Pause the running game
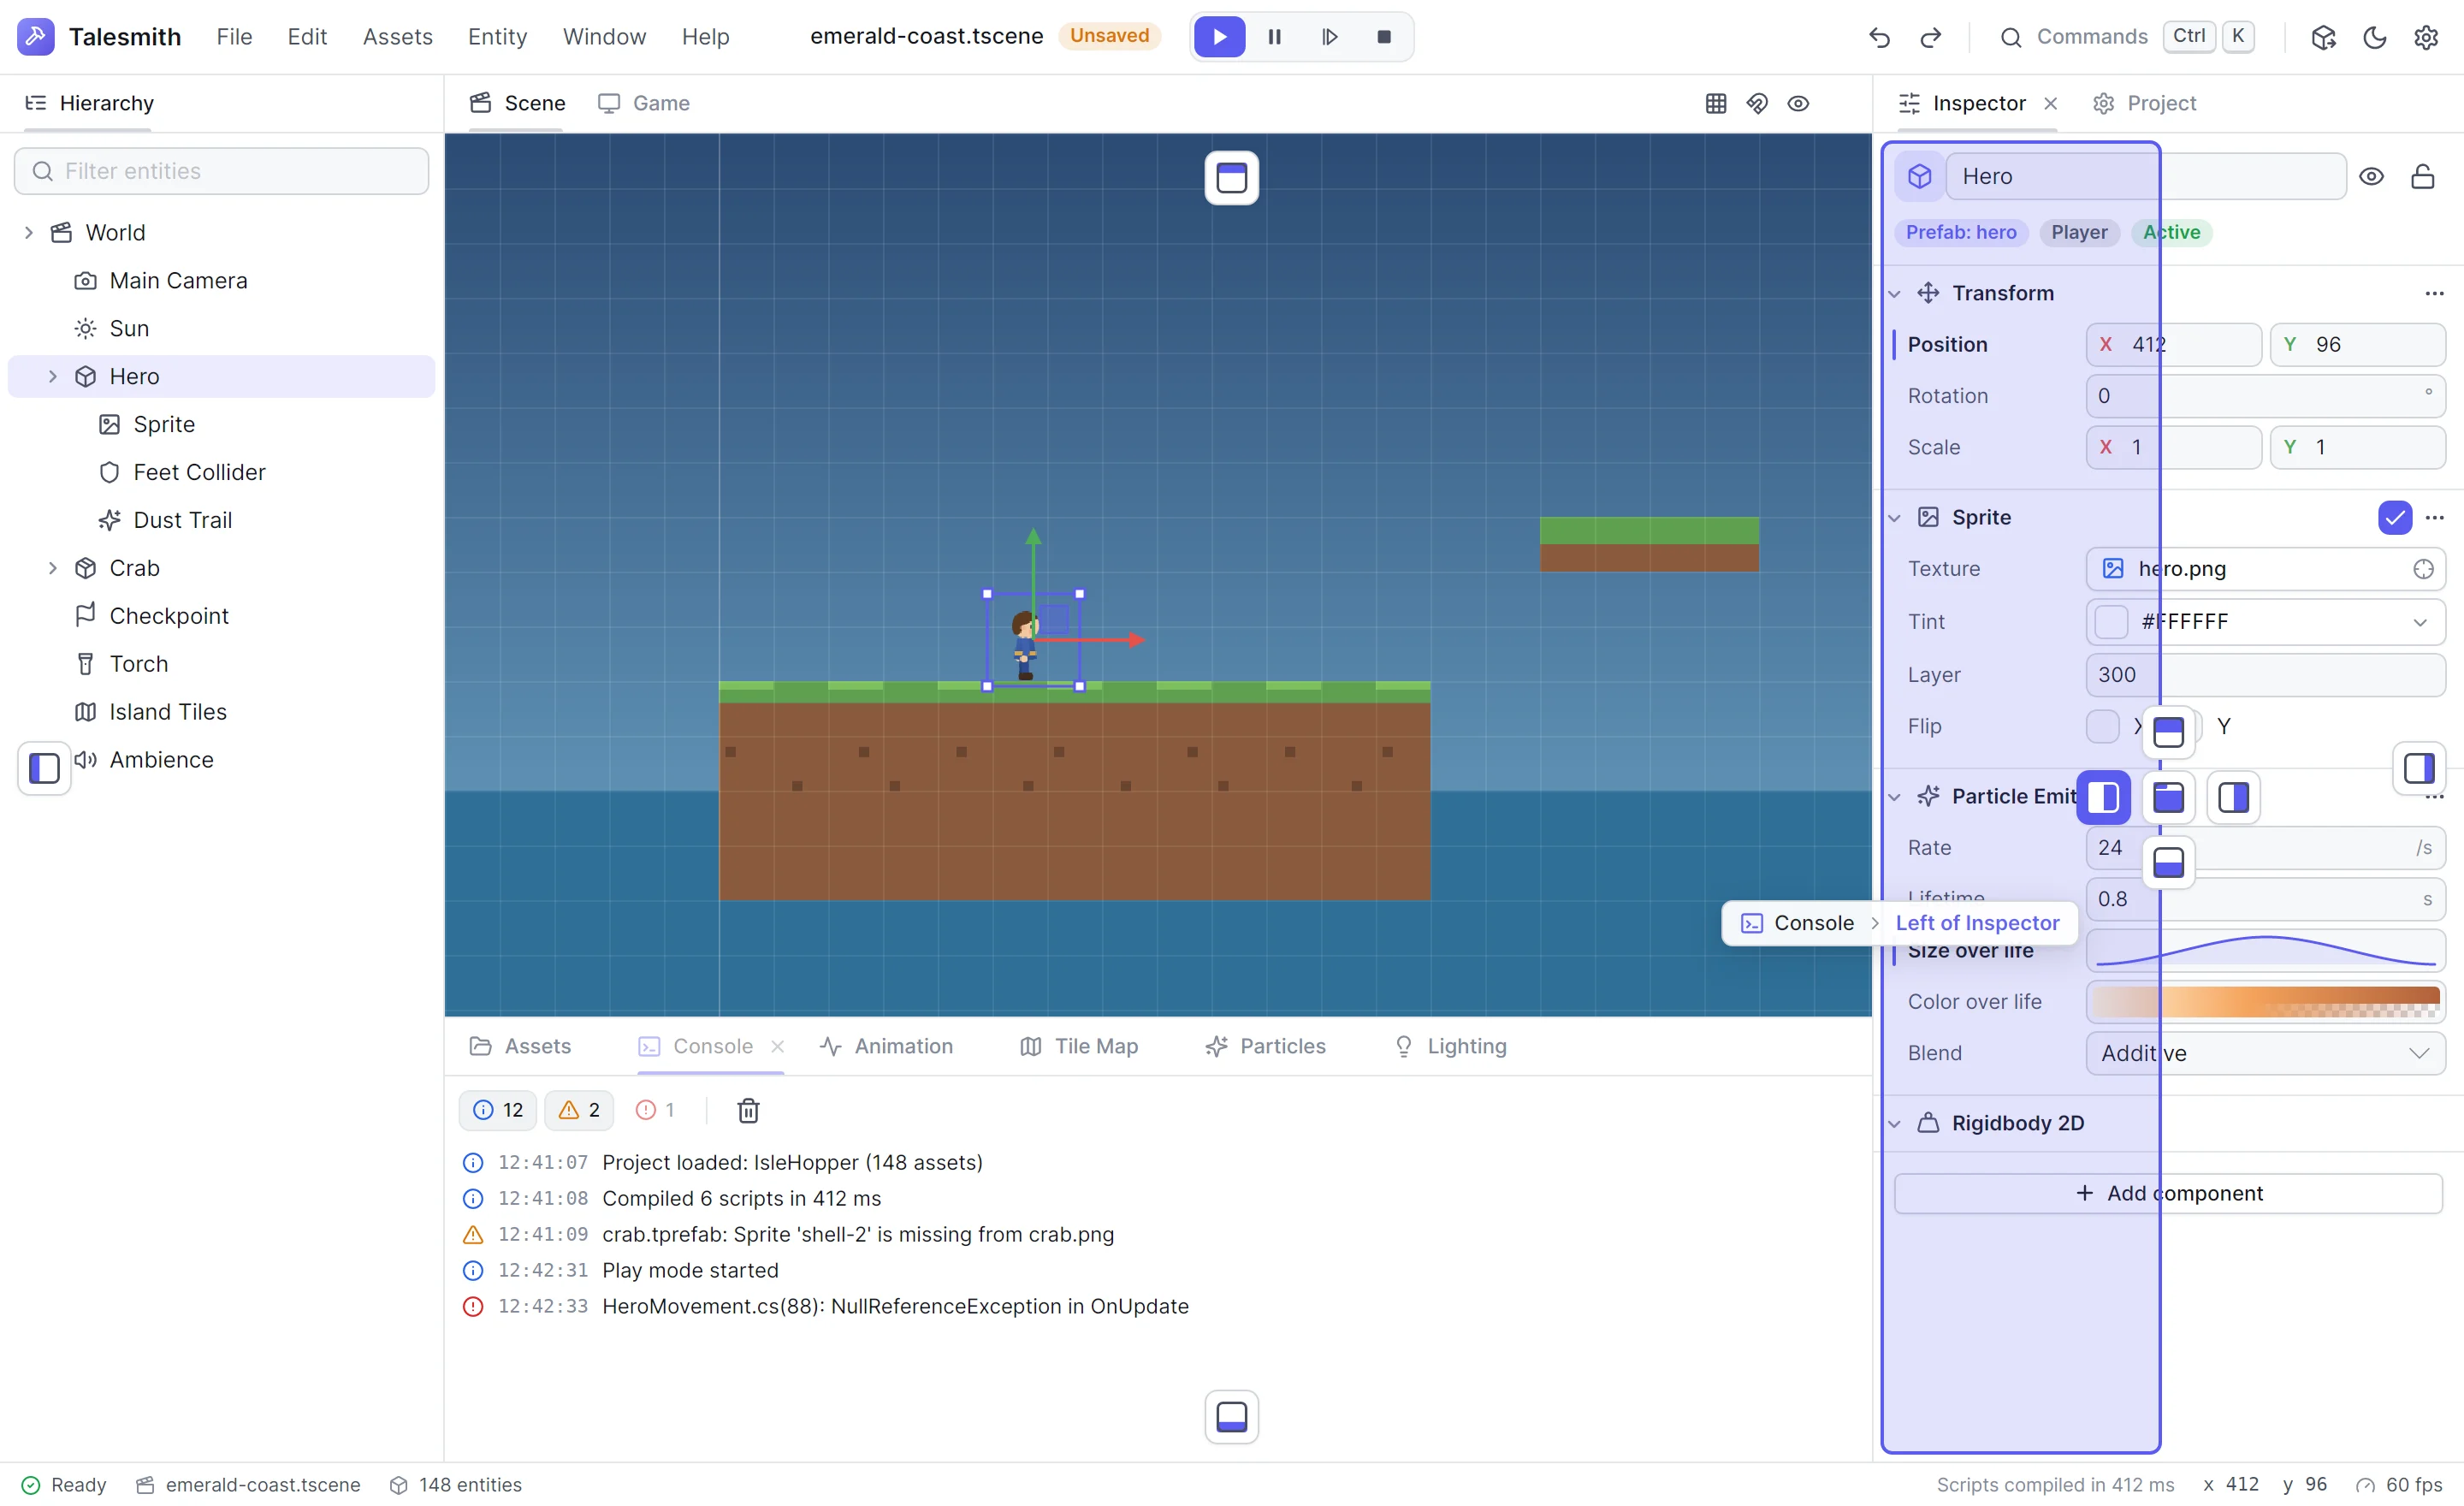2464x1506 pixels. (1274, 37)
